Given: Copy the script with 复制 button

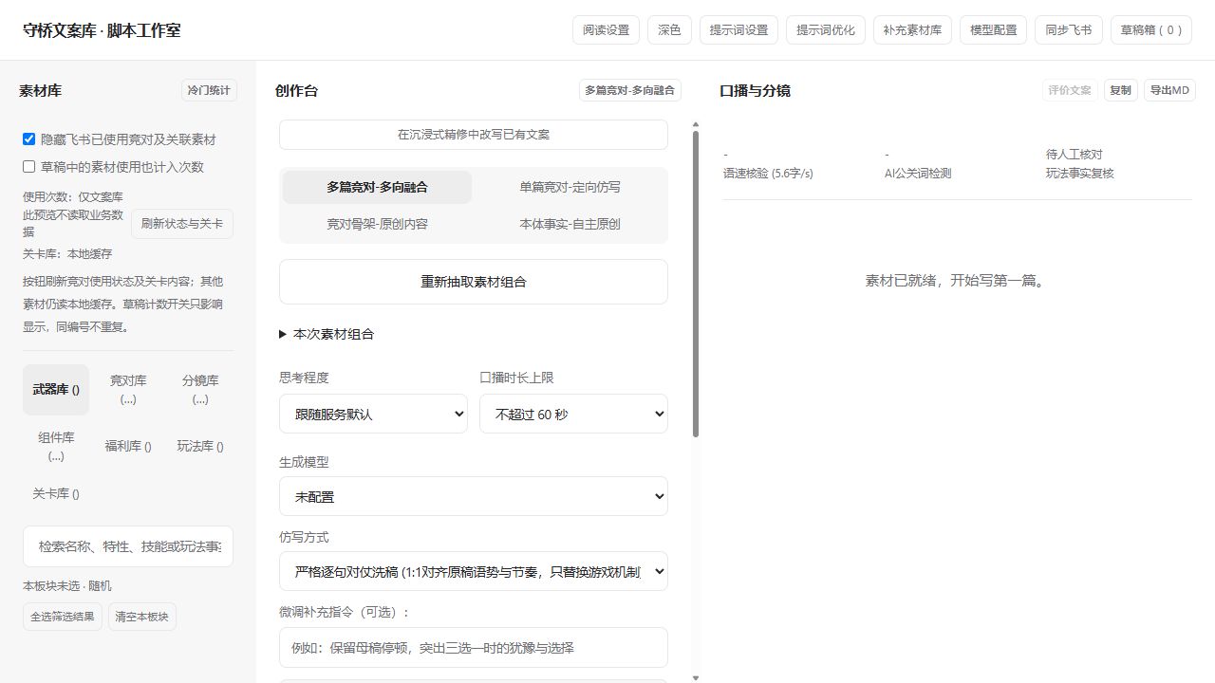Looking at the screenshot, I should pos(1120,90).
